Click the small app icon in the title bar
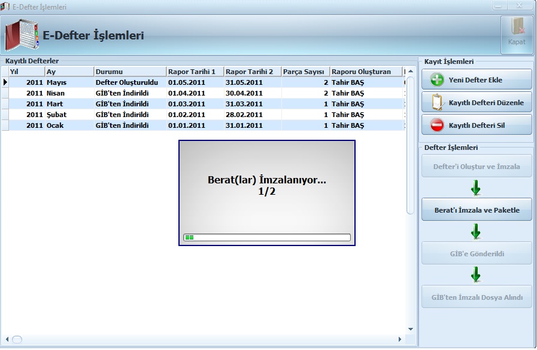Viewport: 537px width, 350px height. (x=5, y=7)
